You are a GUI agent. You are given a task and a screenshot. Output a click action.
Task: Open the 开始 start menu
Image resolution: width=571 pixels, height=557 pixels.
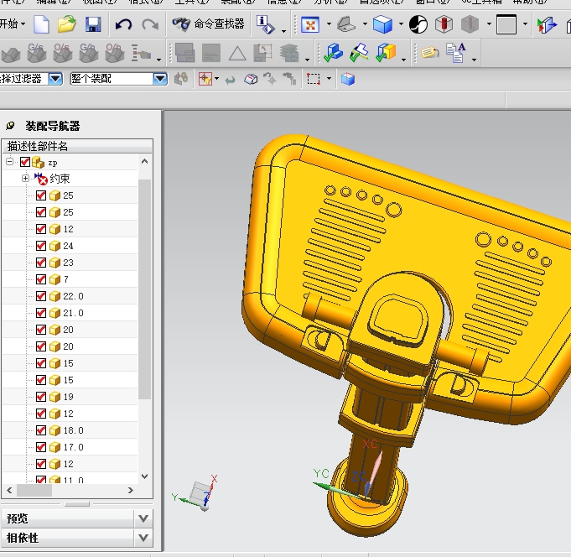click(x=13, y=24)
